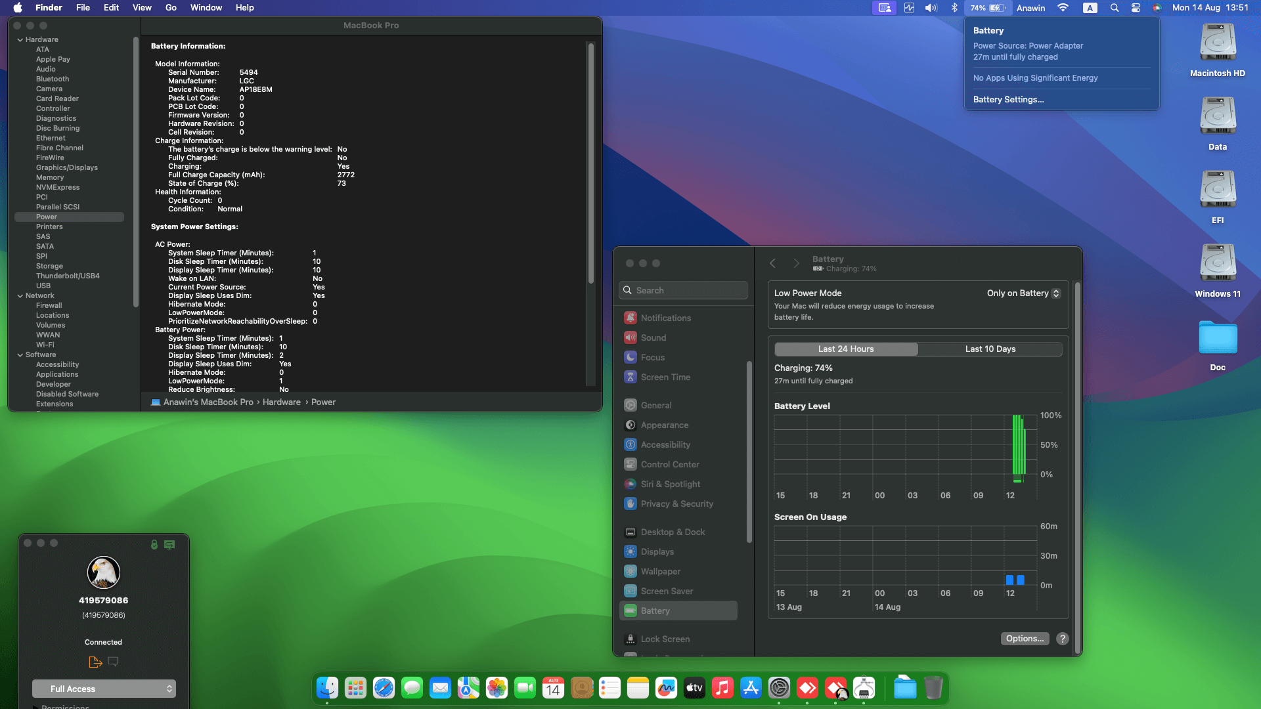1261x709 pixels.
Task: Open the chat icon in AnyDesk panel
Action: coord(113,662)
